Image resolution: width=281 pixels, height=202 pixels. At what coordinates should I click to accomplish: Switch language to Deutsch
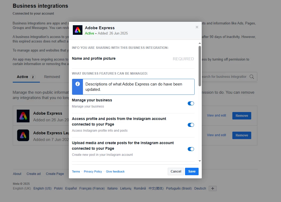click(x=200, y=188)
